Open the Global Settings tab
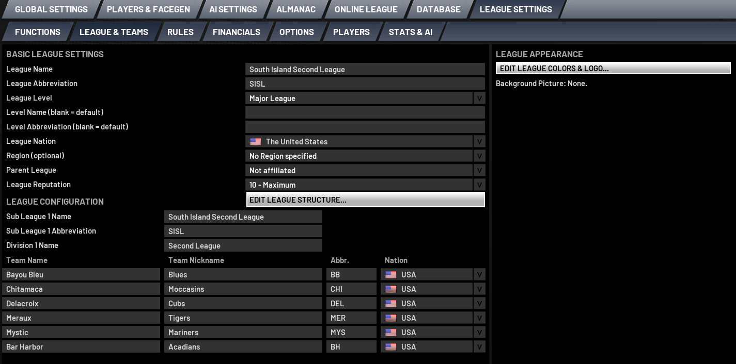The width and height of the screenshot is (736, 364). 51,9
